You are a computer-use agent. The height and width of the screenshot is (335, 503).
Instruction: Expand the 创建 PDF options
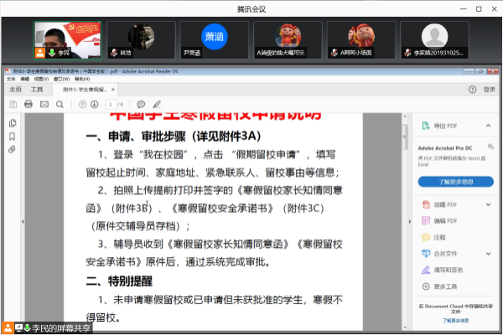tap(490, 205)
